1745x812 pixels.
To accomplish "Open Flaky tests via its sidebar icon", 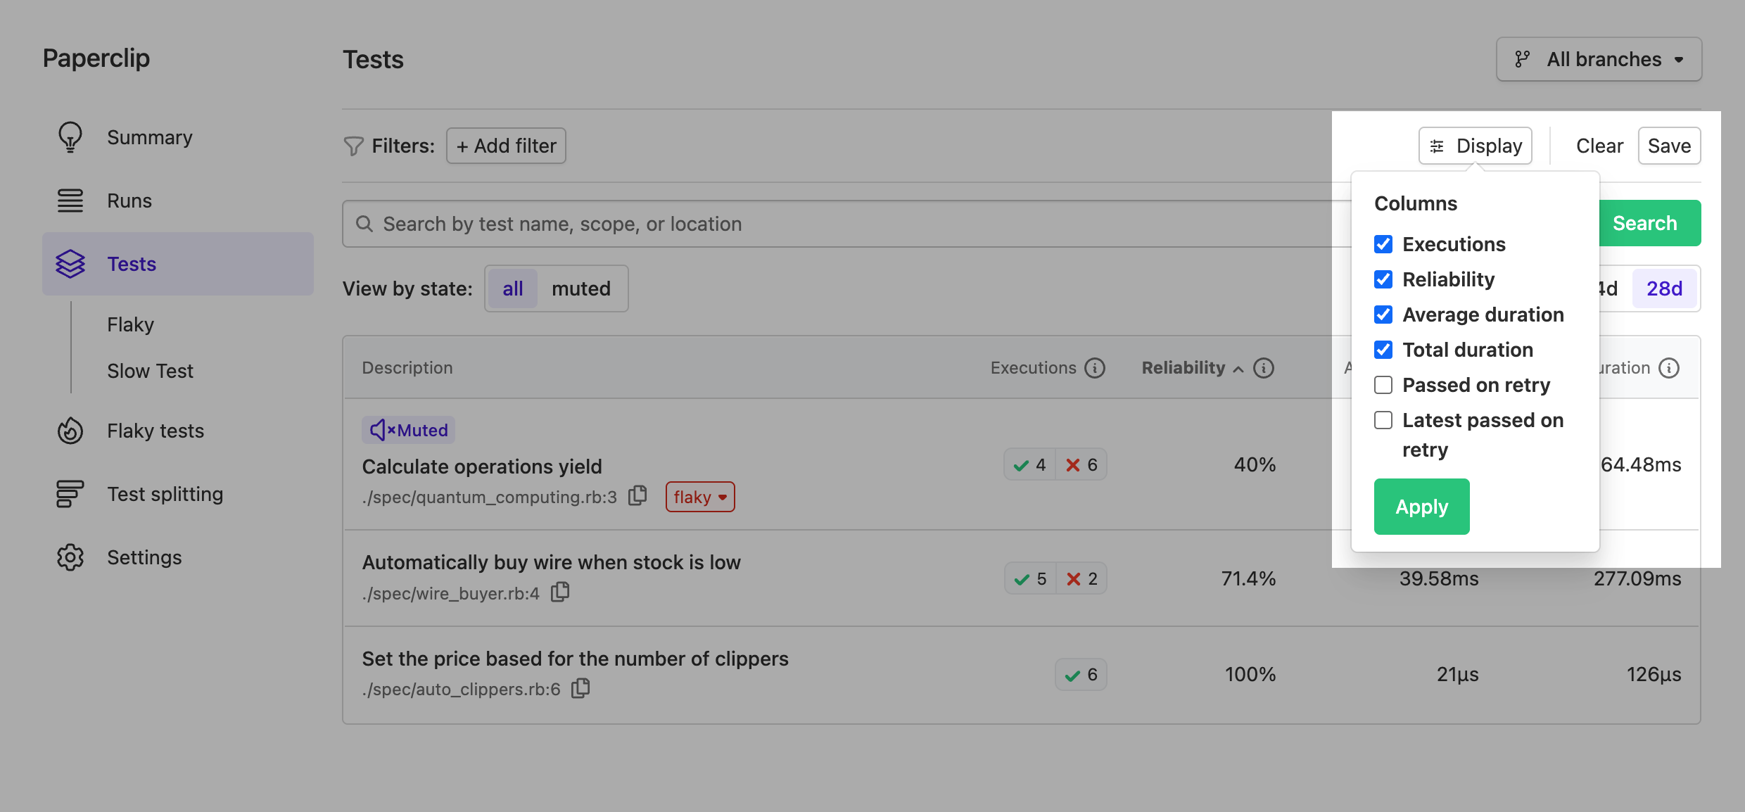I will [70, 431].
